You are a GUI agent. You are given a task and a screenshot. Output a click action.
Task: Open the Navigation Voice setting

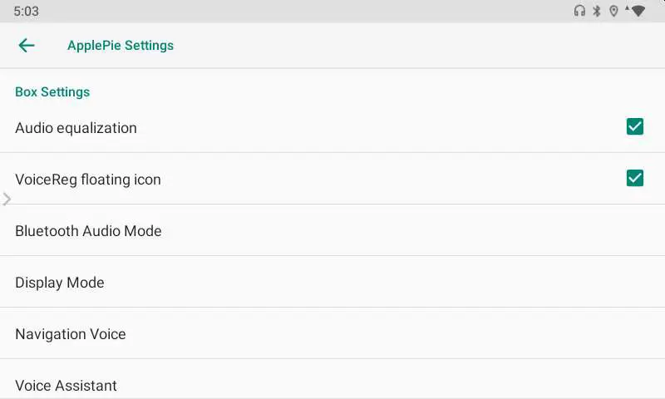point(71,334)
